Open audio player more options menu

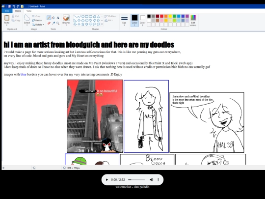pyautogui.click(x=158, y=180)
